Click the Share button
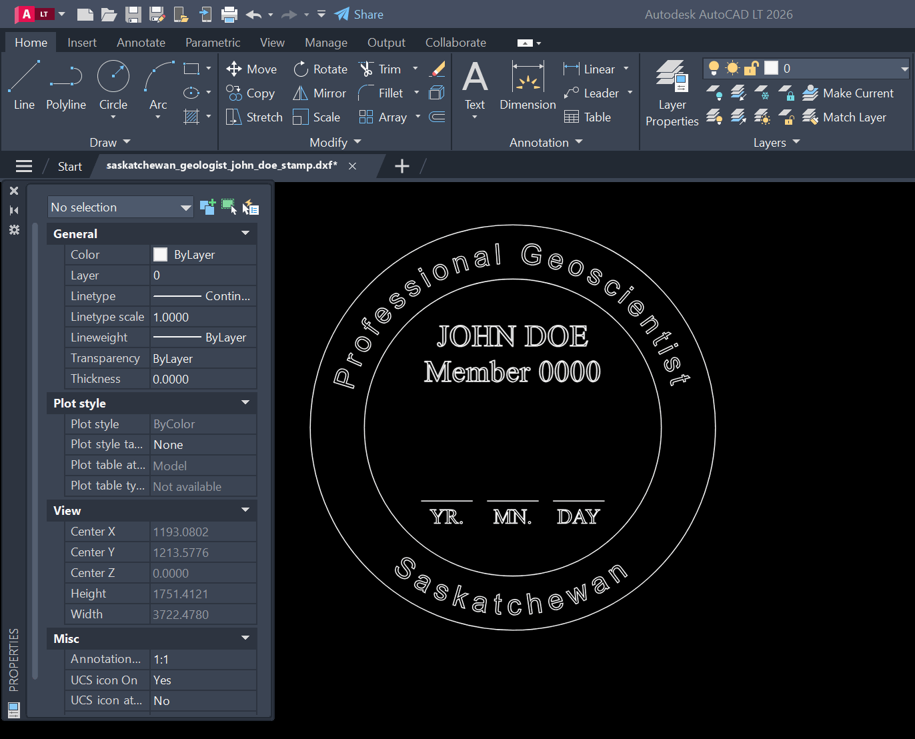This screenshot has width=915, height=739. [359, 14]
